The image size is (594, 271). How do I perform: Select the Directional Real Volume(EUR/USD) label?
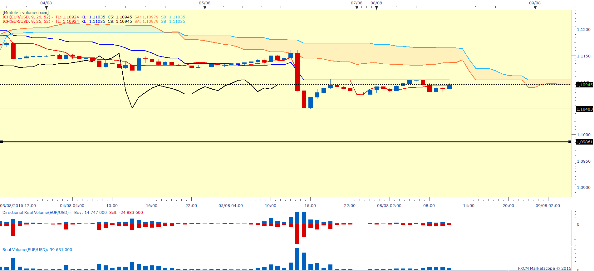36,213
